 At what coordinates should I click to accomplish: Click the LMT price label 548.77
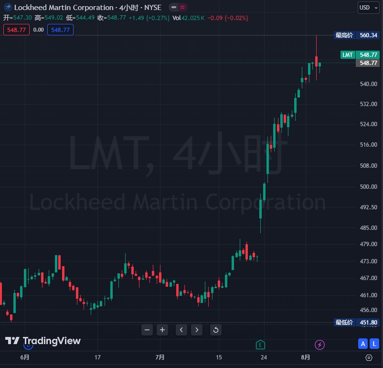(360, 55)
